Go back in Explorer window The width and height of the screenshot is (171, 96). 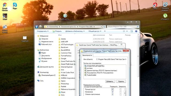point(37,27)
